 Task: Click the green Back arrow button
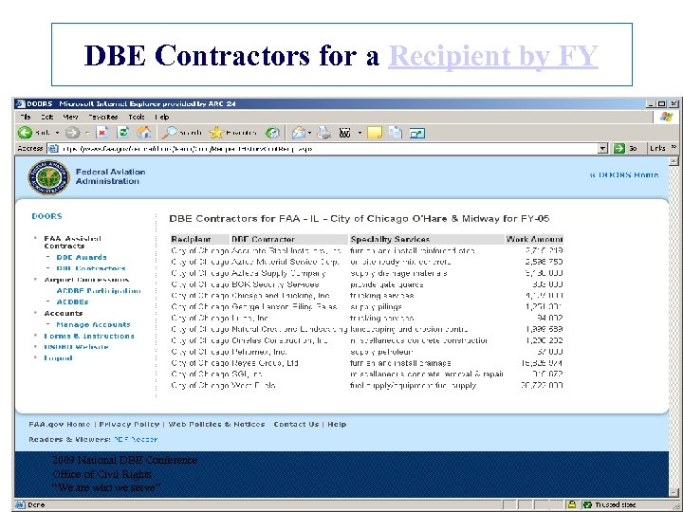(x=25, y=133)
